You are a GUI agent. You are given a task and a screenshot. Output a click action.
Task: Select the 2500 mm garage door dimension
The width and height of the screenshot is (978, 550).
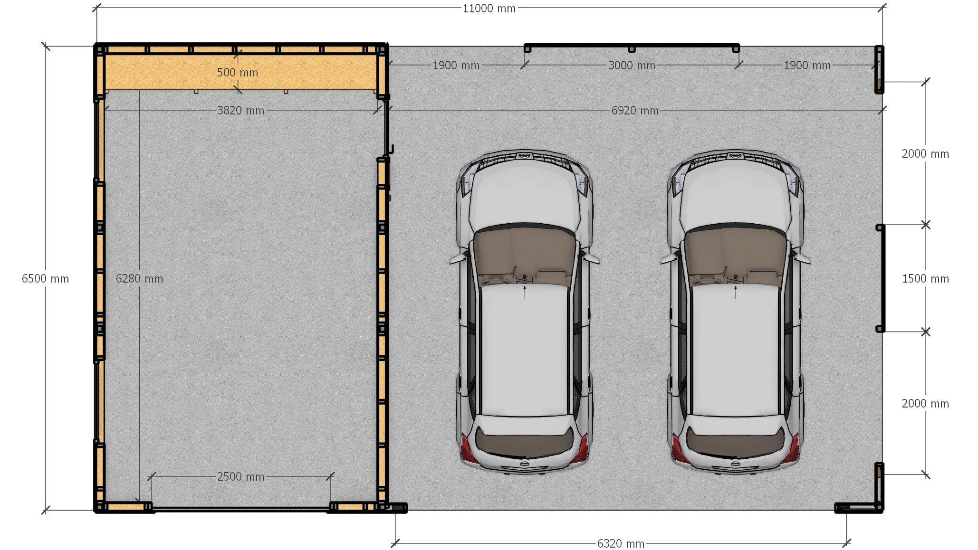tap(240, 476)
